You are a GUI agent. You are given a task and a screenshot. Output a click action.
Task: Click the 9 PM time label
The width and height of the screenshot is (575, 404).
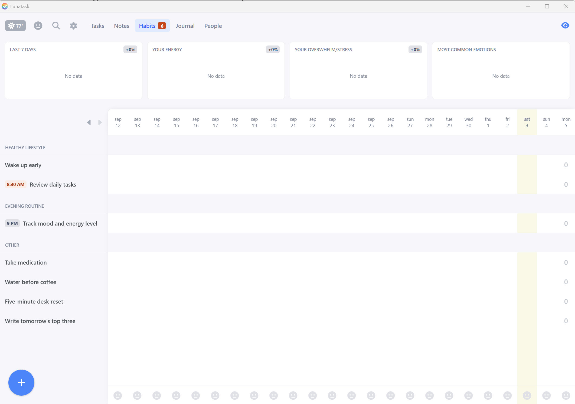12,223
